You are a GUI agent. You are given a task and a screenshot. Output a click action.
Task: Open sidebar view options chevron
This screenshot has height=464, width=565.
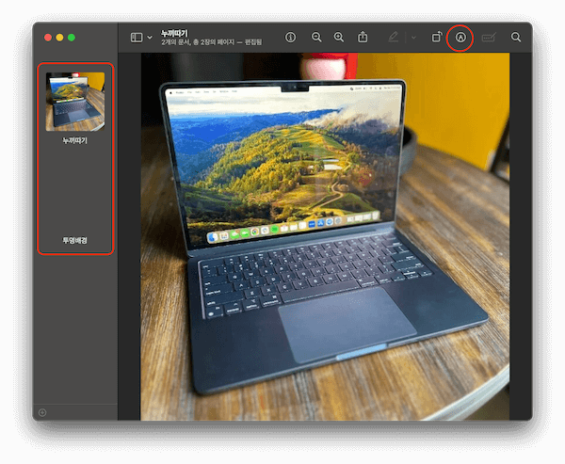(150, 38)
